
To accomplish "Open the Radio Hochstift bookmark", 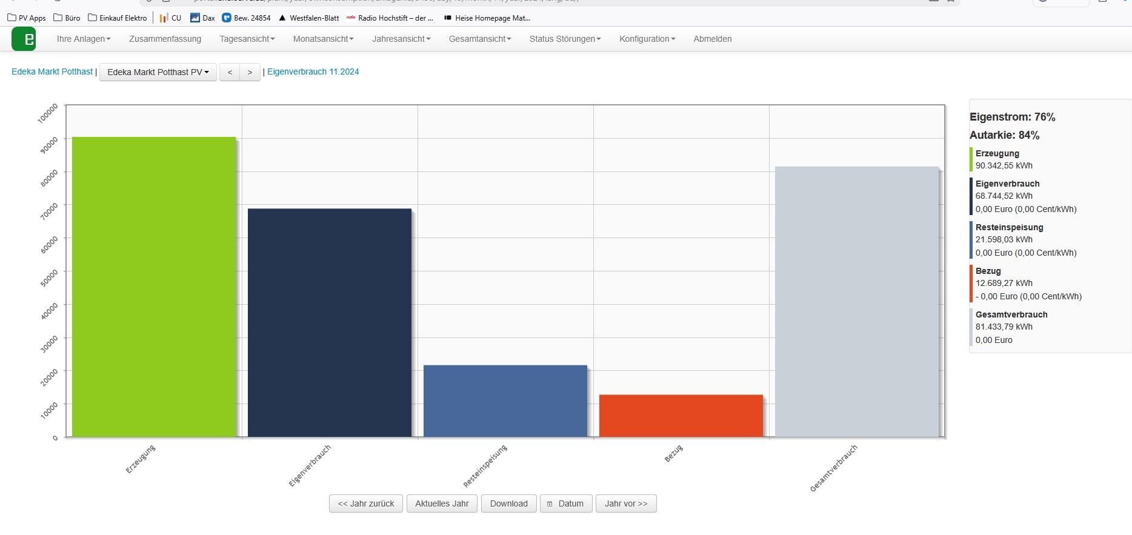I will (390, 18).
